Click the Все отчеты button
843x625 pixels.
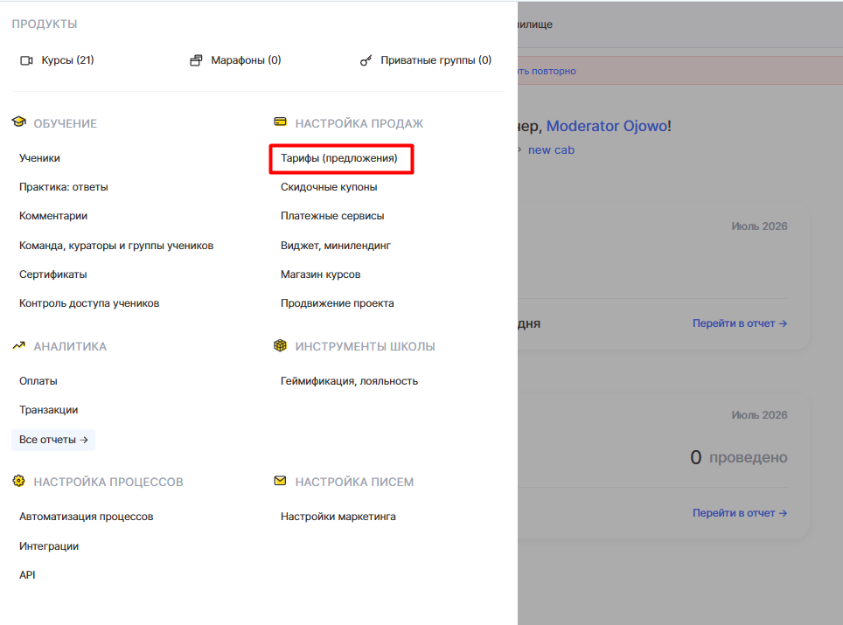(x=53, y=440)
